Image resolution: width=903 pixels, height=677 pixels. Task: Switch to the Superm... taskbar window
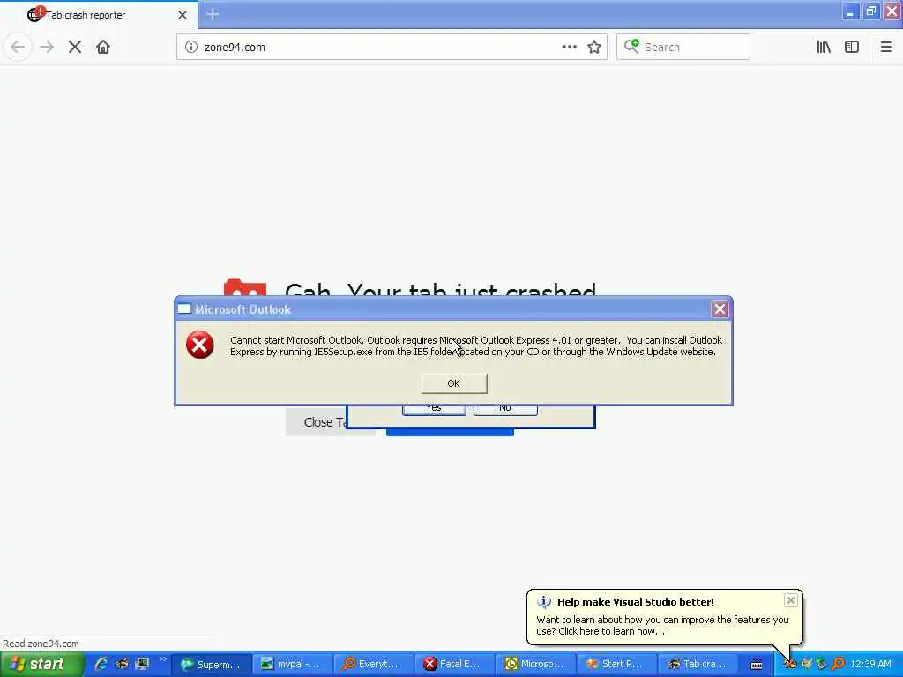[x=212, y=665]
